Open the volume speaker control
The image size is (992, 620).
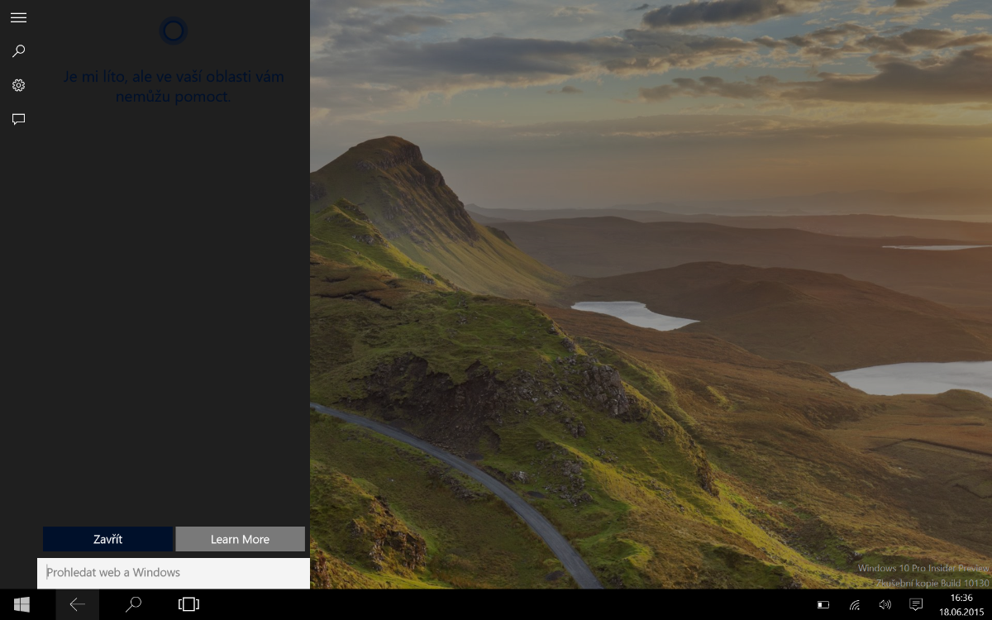click(x=885, y=605)
